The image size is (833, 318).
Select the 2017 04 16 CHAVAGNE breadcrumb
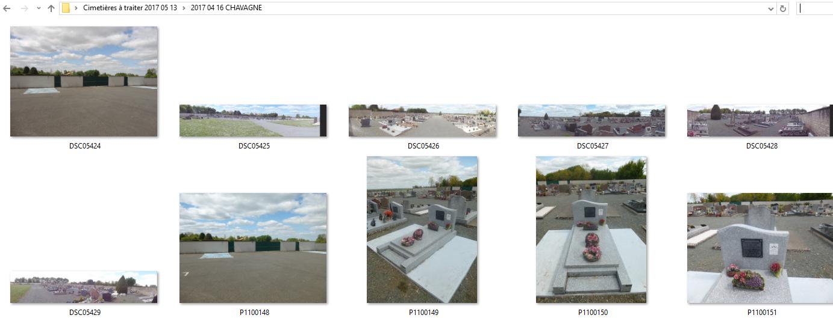226,8
